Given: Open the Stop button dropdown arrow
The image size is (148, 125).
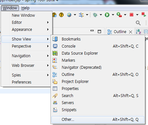Looking at the screenshot, I should [137, 15].
